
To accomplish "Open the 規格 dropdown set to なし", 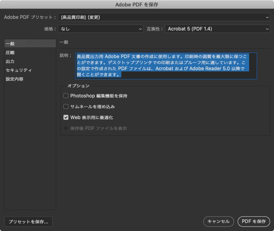I will (x=100, y=29).
